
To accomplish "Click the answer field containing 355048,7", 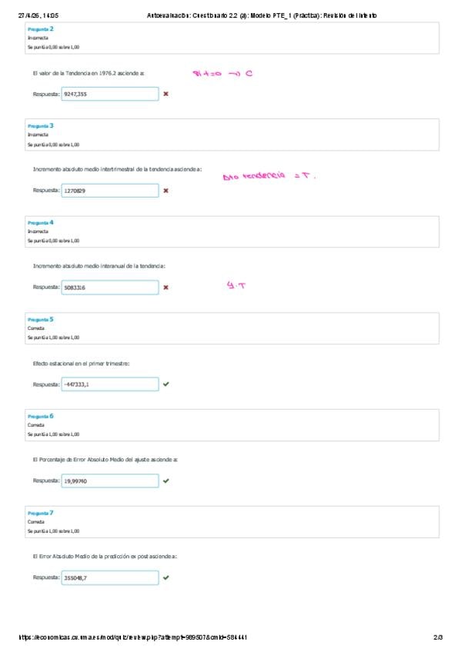I will click(110, 577).
